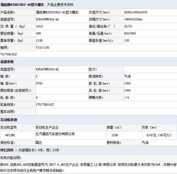Image resolution: width=177 pixels, height=174 pixels.
Task: Select curb weight value 1195
Action: pos(39,40)
